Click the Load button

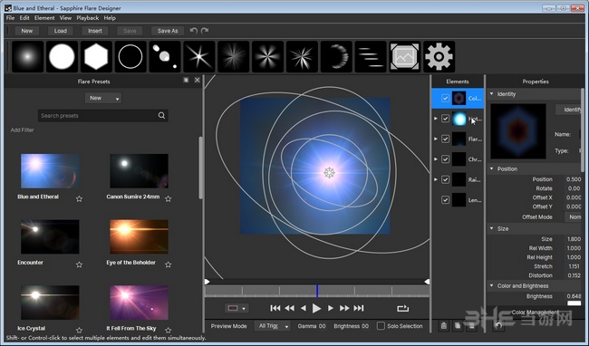pos(60,31)
